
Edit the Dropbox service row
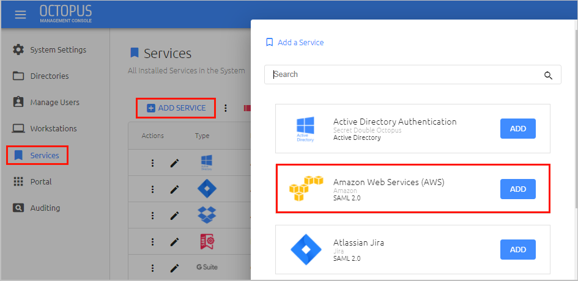pos(174,216)
